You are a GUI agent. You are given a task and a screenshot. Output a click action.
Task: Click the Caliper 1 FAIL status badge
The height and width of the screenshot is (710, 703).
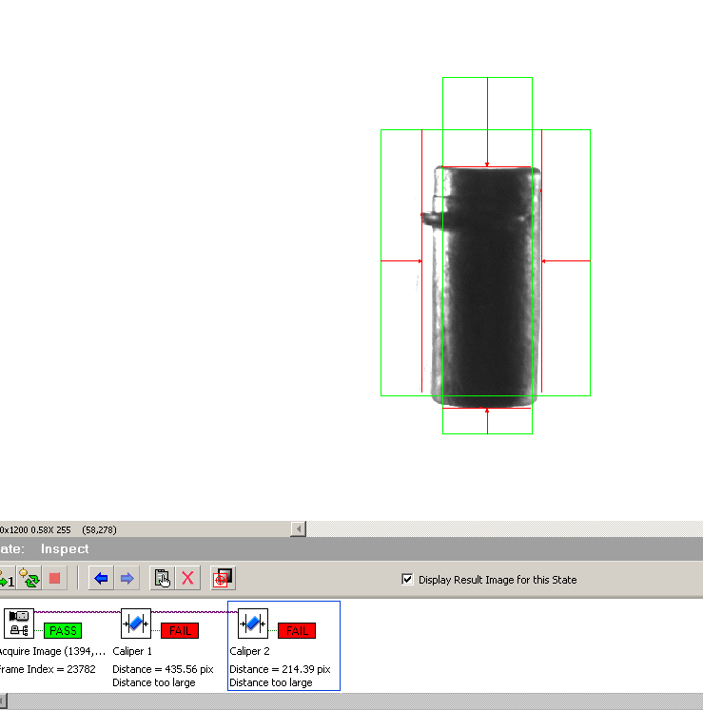click(x=180, y=630)
